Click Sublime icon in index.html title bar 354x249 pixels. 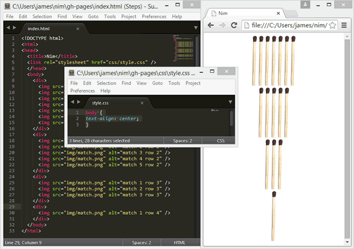point(7,6)
